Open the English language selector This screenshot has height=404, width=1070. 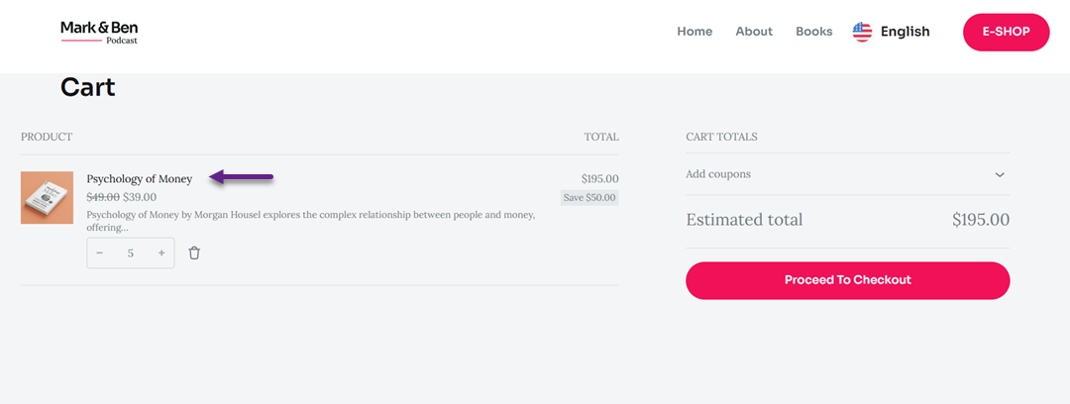pyautogui.click(x=905, y=32)
